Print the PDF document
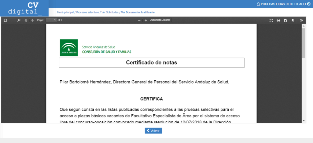 point(278,20)
